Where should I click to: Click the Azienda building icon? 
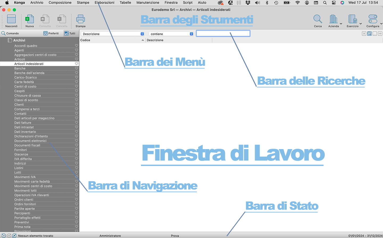pyautogui.click(x=333, y=19)
